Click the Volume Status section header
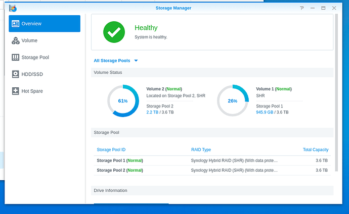 tap(212, 73)
